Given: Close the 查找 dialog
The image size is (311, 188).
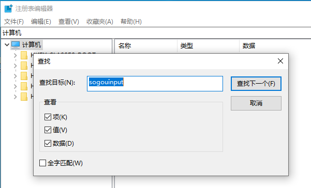Looking at the screenshot, I should [280, 61].
